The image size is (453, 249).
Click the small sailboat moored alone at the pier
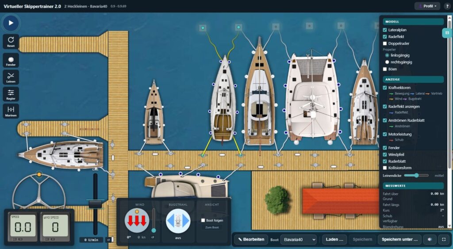pyautogui.click(x=154, y=113)
